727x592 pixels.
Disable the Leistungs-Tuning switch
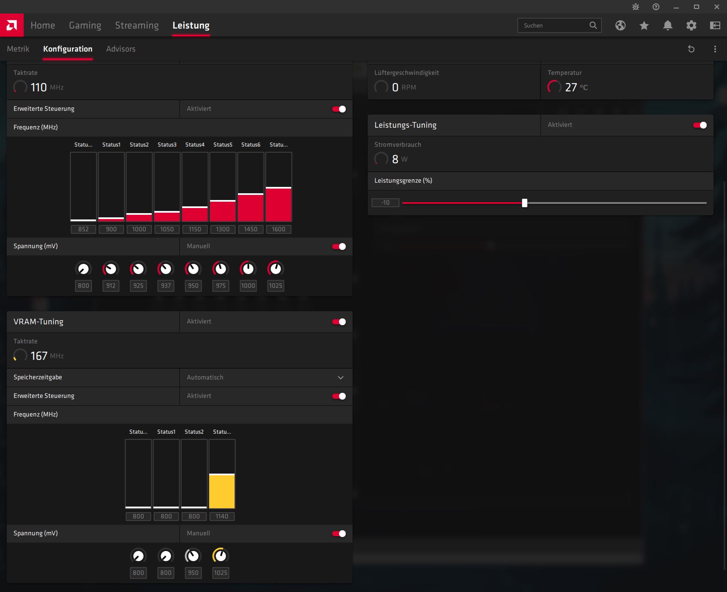(700, 125)
